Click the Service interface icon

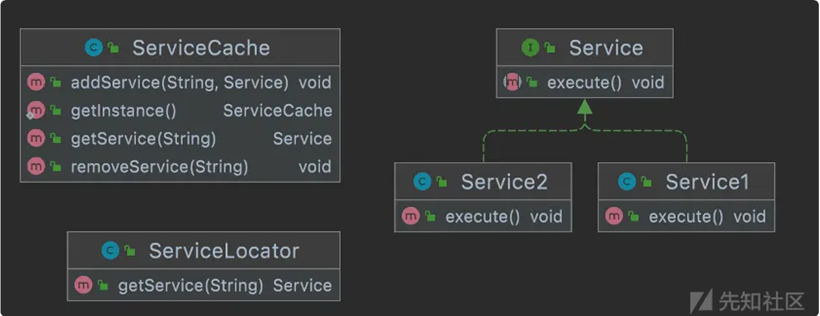click(530, 48)
